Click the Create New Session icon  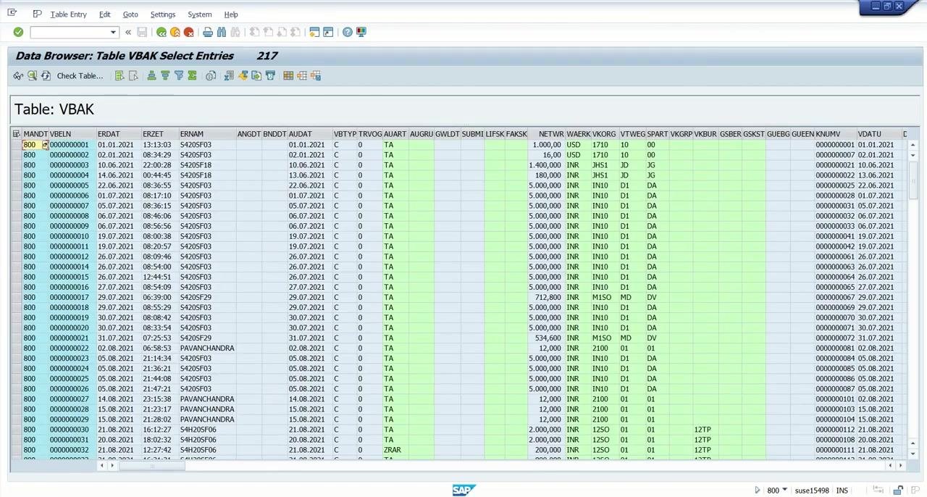point(314,32)
